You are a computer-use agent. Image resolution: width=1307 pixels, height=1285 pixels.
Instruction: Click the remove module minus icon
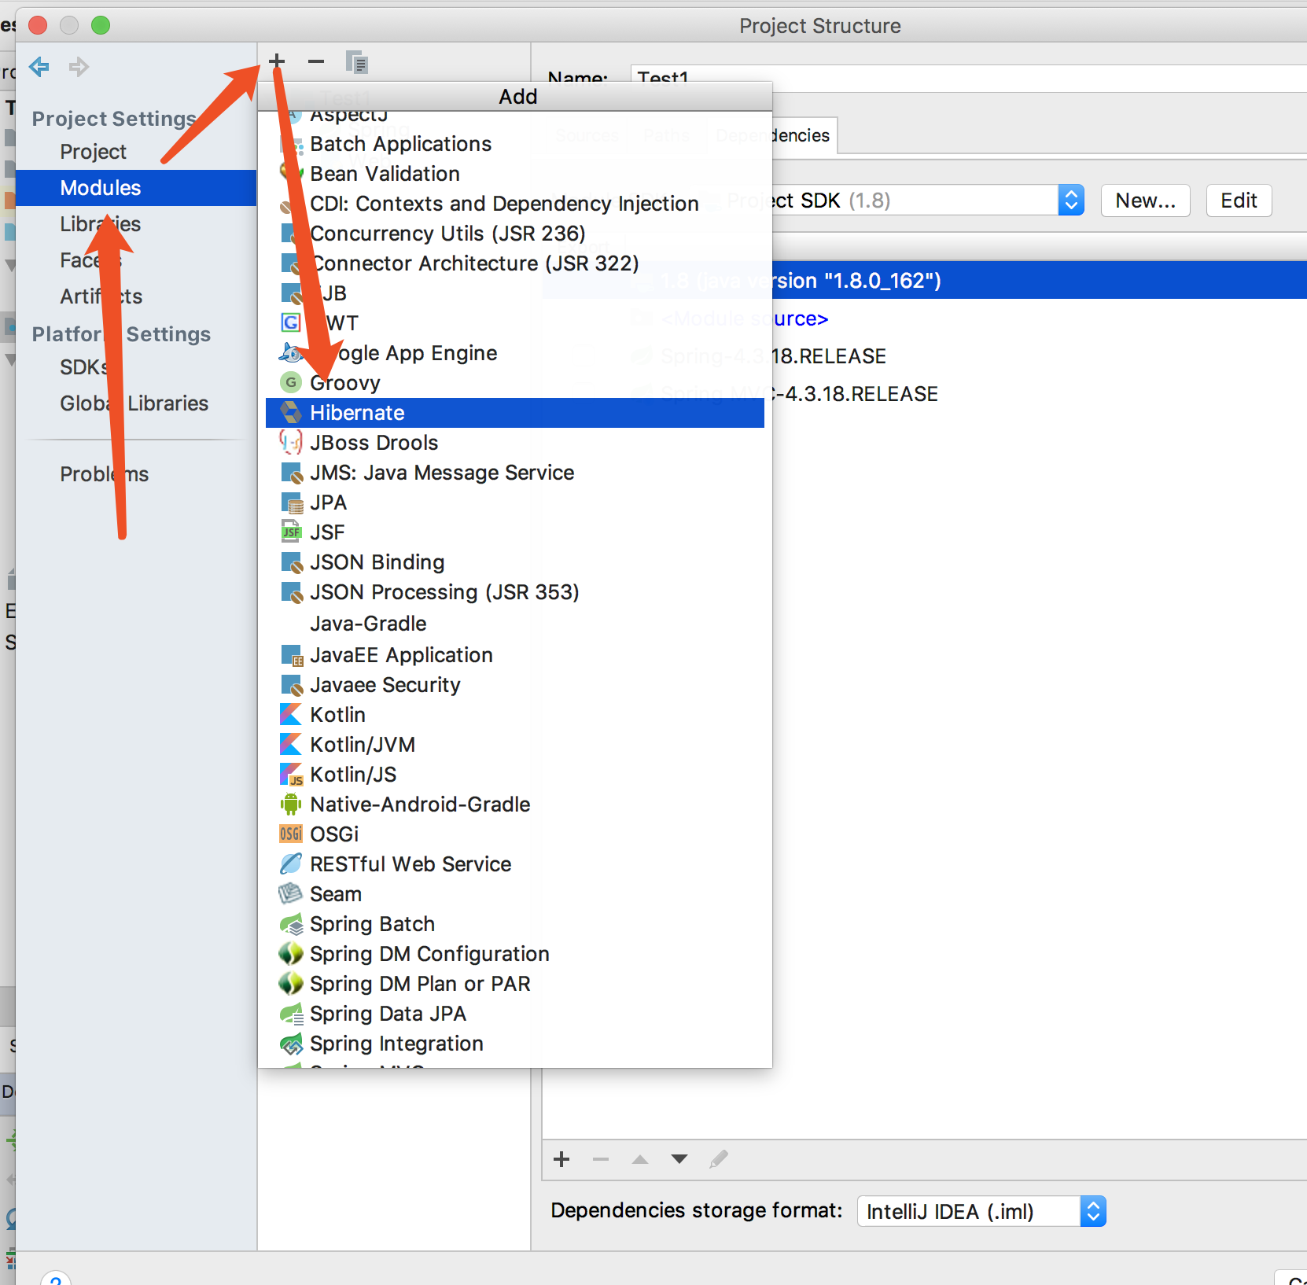(x=316, y=61)
